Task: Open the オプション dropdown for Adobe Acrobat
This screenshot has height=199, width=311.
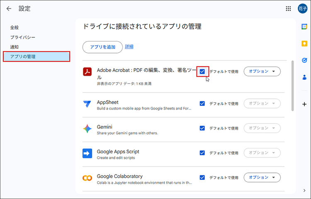Action: point(262,71)
